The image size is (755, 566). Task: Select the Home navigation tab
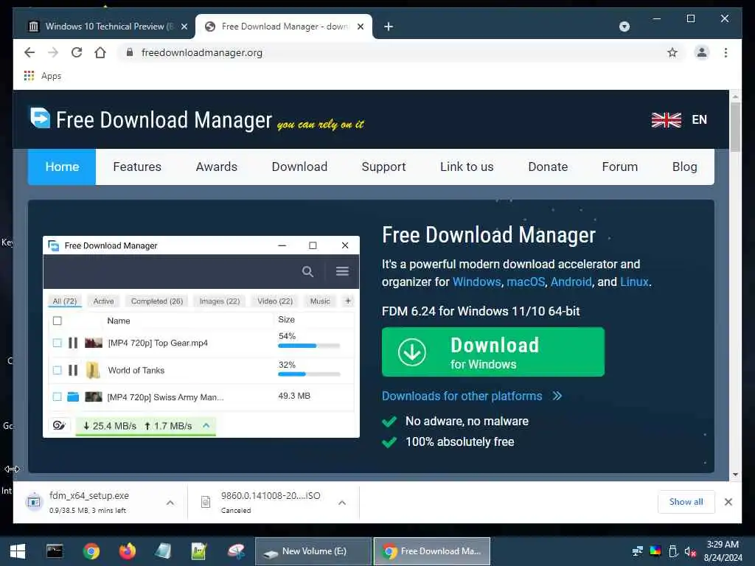click(62, 167)
